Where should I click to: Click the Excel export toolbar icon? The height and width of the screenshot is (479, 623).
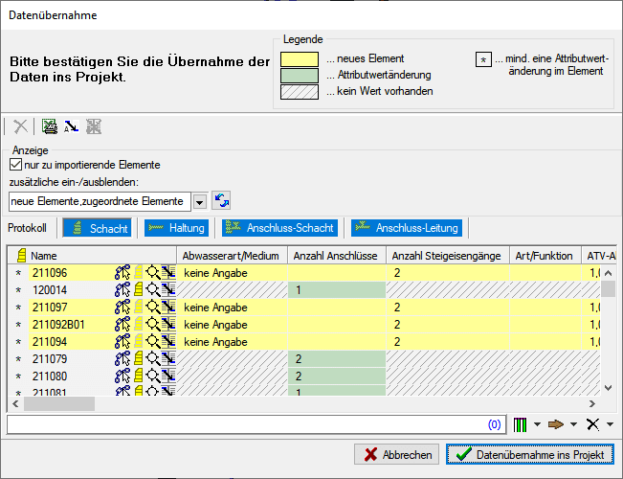pyautogui.click(x=49, y=125)
